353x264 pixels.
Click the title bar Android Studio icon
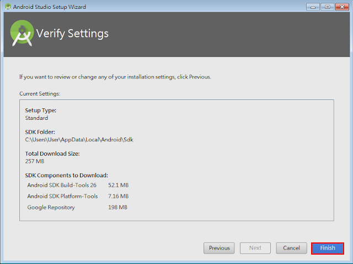pyautogui.click(x=8, y=7)
